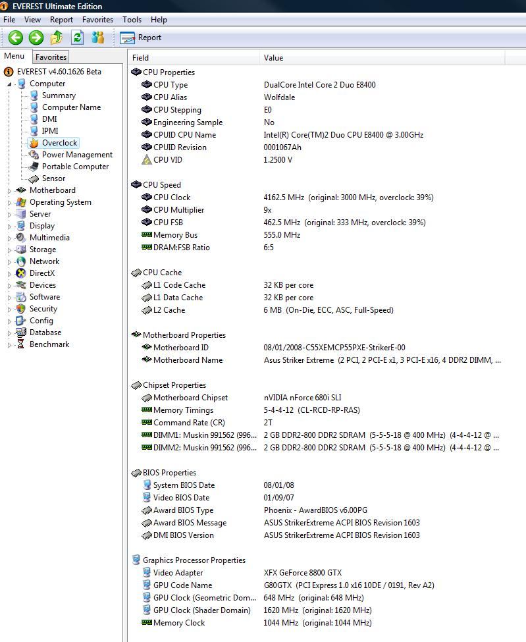
Task: Click the CPU Properties group chip icon
Action: (x=136, y=72)
